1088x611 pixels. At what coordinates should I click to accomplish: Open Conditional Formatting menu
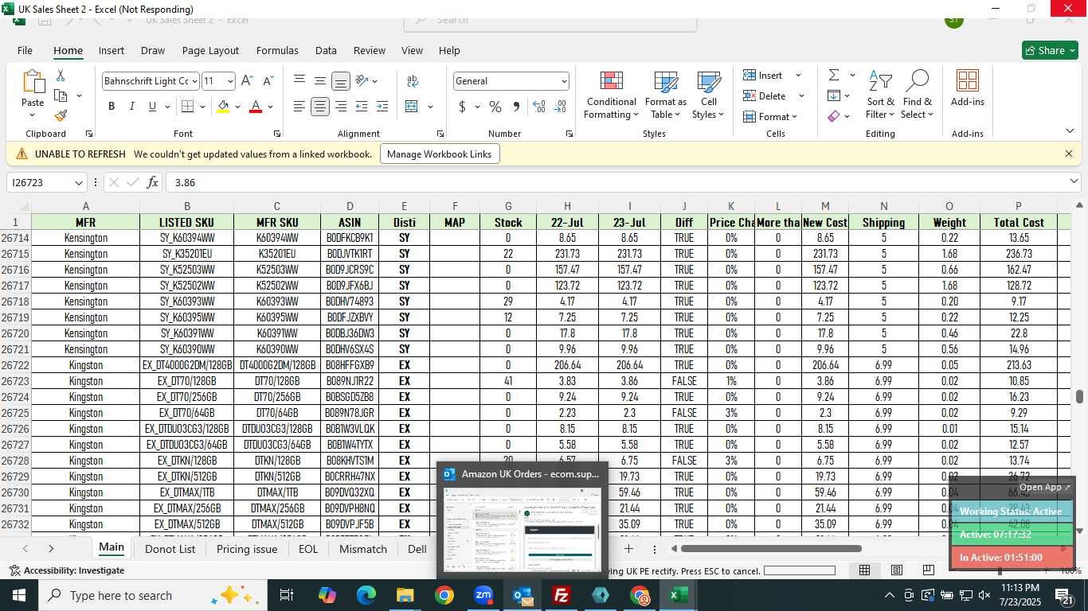611,95
